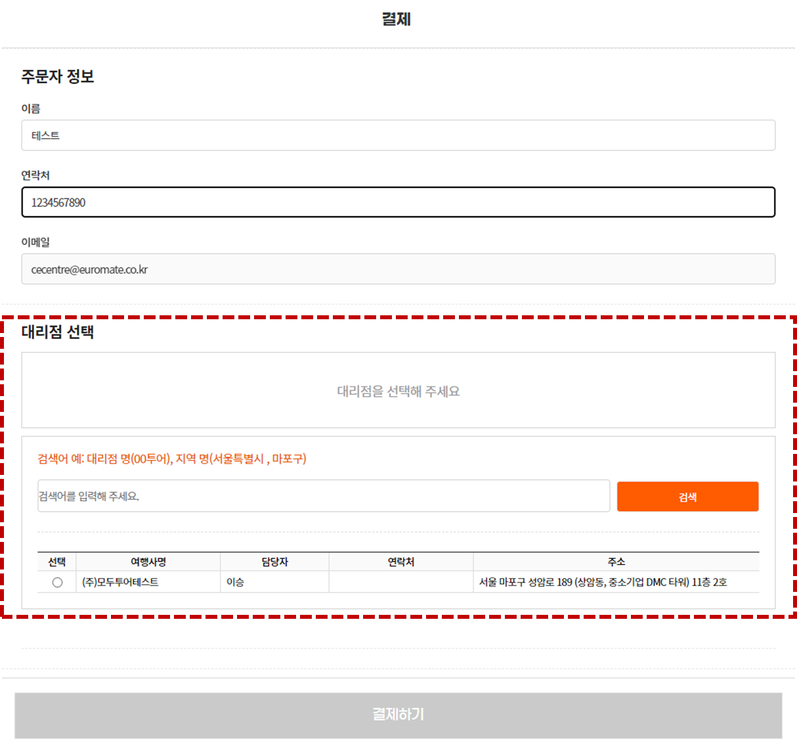
Task: Click the 이승 담당자 cell
Action: coord(274,582)
